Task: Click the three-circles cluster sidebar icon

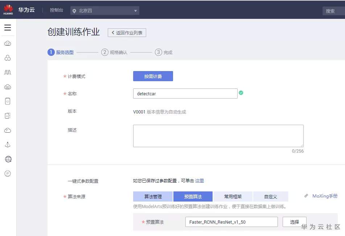Action: click(8, 58)
